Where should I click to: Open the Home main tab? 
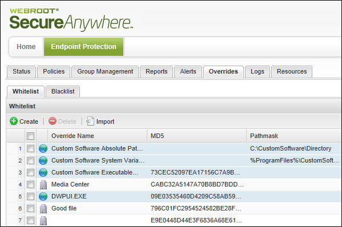(26, 47)
